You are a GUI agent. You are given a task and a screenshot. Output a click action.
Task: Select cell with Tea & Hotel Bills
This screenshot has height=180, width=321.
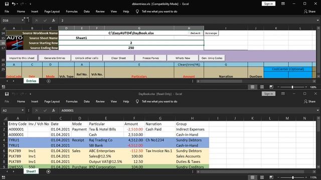pyautogui.click(x=106, y=129)
